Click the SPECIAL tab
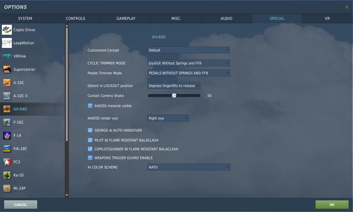This screenshot has height=212, width=353. (277, 18)
